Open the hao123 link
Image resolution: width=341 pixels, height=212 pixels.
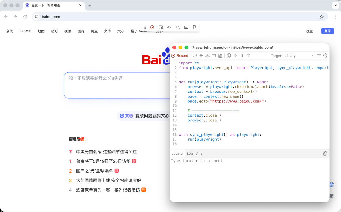25,31
